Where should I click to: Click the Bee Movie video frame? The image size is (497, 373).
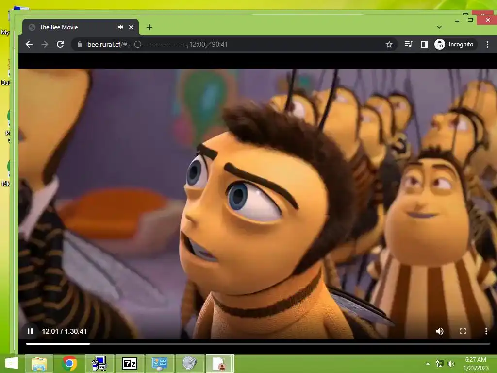[257, 203]
